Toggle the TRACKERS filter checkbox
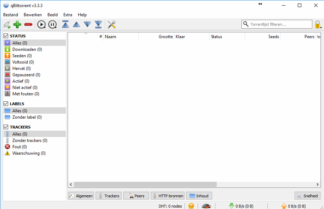Screen dimensions: 324x209 click(x=6, y=127)
